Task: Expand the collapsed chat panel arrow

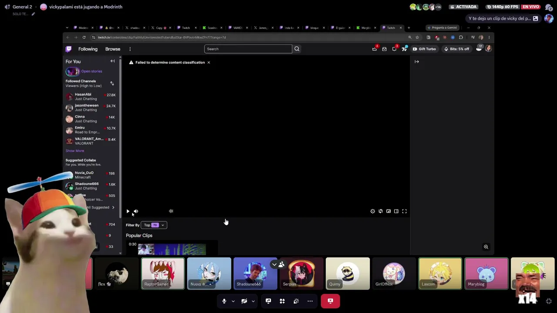Action: [x=416, y=62]
